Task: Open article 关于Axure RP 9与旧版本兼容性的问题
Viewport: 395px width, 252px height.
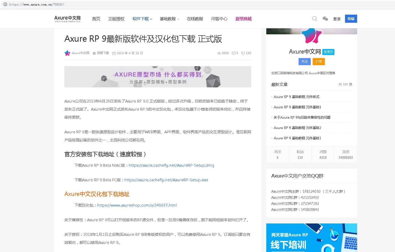Action: coord(302,117)
